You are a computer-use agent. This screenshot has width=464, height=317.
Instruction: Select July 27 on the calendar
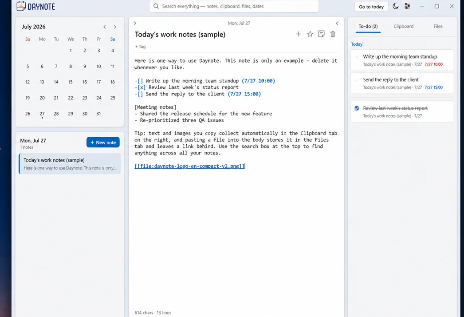pos(42,114)
